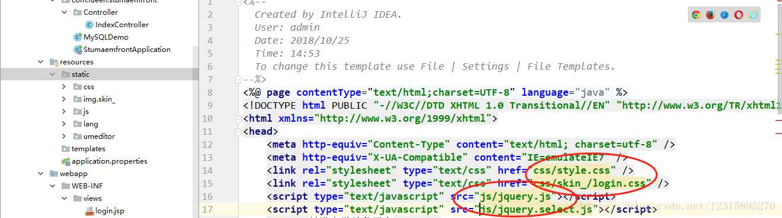Click 'Created by IntelliJ IDEA.' comment text

pos(328,14)
